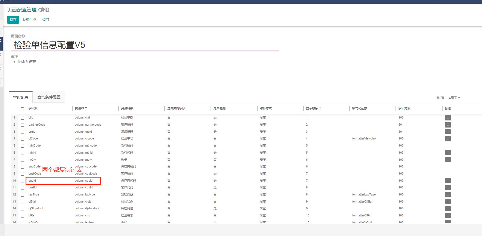482x236 pixels.
Task: Click the formatterClRs cell
Action: (361, 215)
